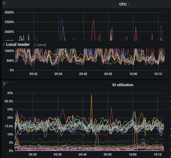Toggle the white series in IO legend
This screenshot has height=158, width=171.
click(x=171, y=136)
